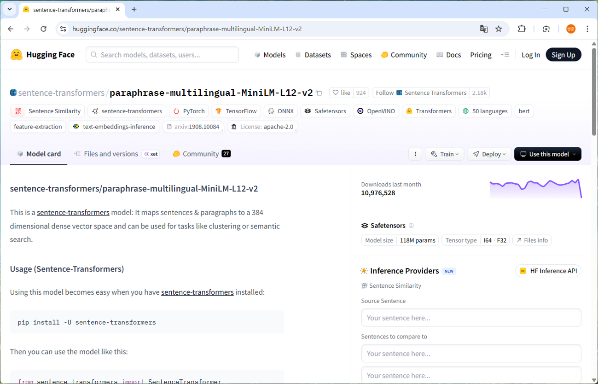
Task: Open Spaces in the top navigation
Action: (x=356, y=55)
